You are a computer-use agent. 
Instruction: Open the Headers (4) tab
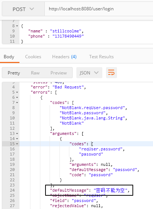click(64, 57)
